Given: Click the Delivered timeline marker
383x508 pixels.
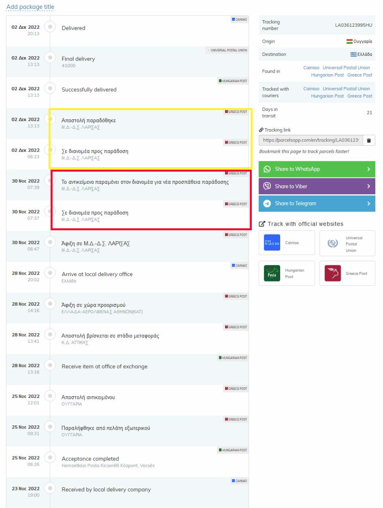Looking at the screenshot, I should (50, 27).
